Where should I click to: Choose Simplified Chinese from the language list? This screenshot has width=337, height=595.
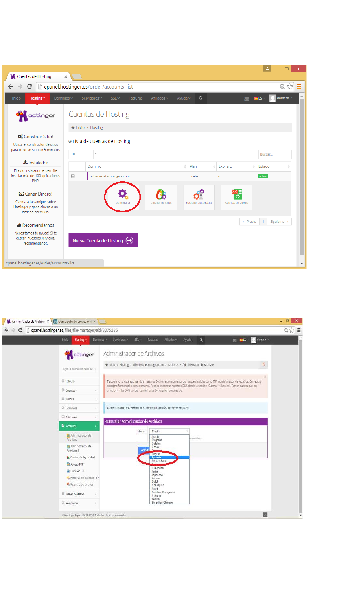tap(169, 503)
